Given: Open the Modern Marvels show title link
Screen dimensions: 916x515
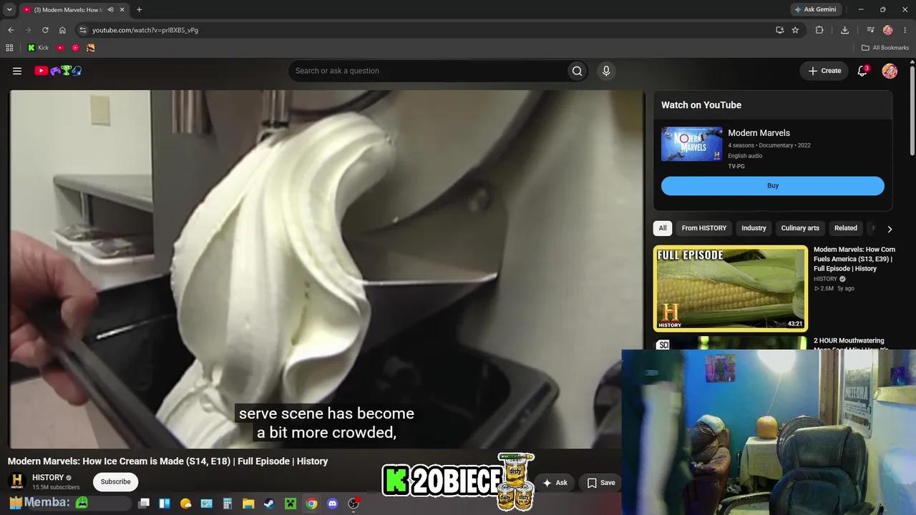Looking at the screenshot, I should click(759, 133).
